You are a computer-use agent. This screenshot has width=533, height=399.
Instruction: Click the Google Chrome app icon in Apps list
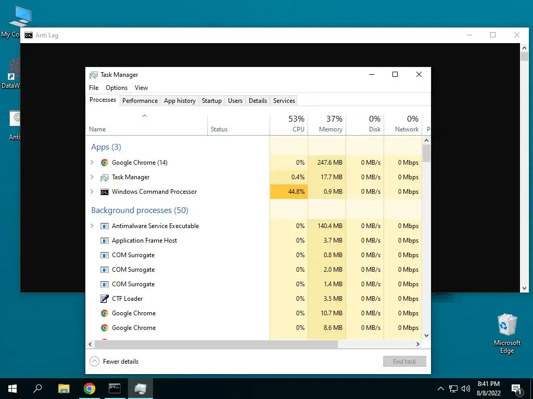(x=104, y=163)
